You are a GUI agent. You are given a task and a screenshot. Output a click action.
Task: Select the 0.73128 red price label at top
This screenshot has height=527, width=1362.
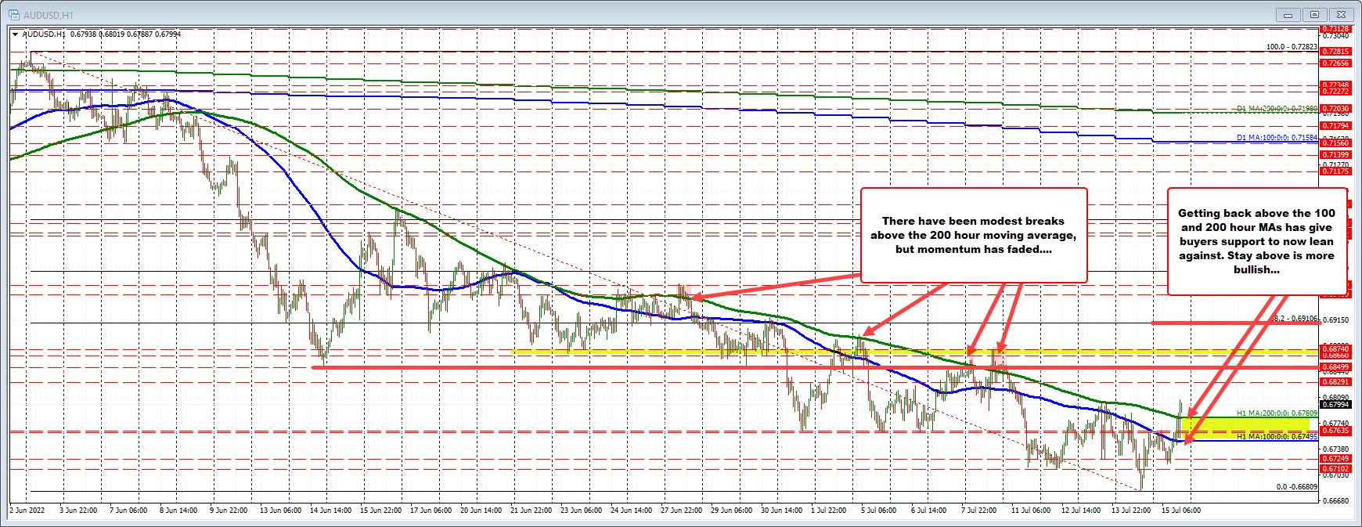point(1335,29)
